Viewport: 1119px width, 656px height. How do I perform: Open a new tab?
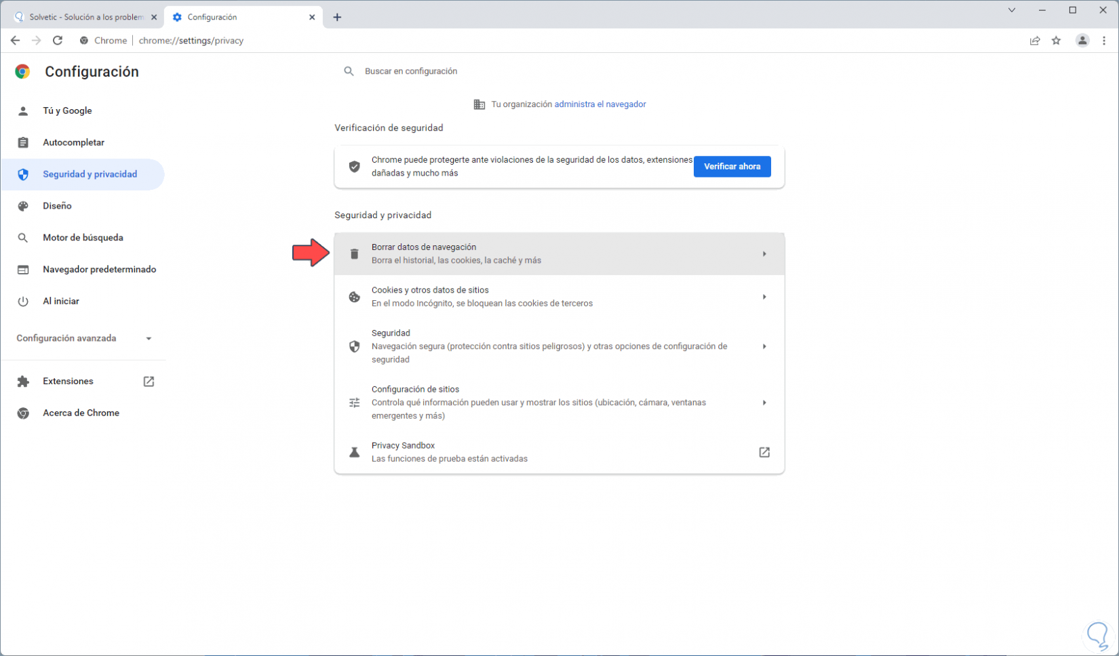coord(337,17)
